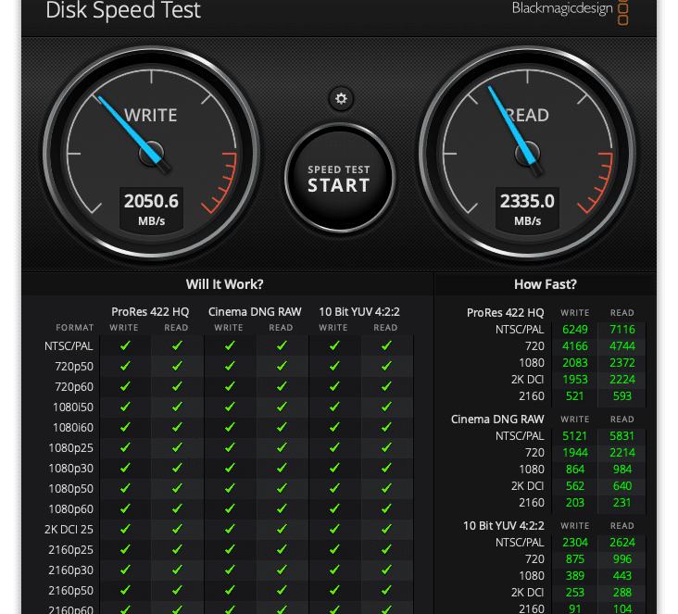Click YUV 1080 write value 389

pyautogui.click(x=574, y=575)
